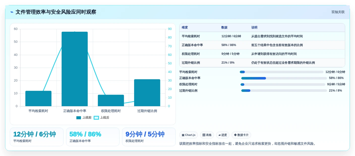Click description 从提出需求到找到候选文件的平均时间
The width and height of the screenshot is (355, 156).
277,36
